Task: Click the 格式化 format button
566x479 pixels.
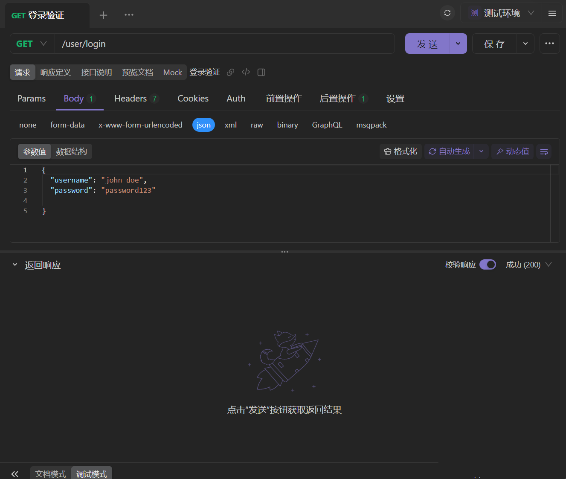Action: pos(401,151)
